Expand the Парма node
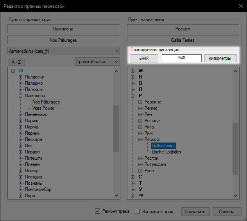Viewport: 247px width, 221px height. [x=20, y=127]
